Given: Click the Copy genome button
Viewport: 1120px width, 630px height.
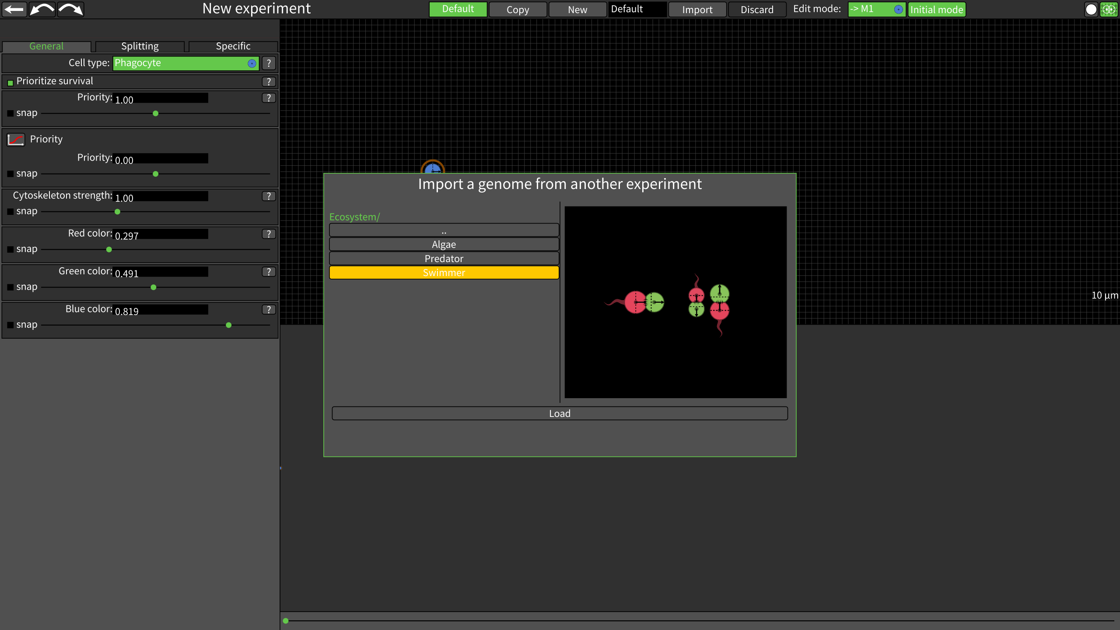Looking at the screenshot, I should [x=518, y=10].
